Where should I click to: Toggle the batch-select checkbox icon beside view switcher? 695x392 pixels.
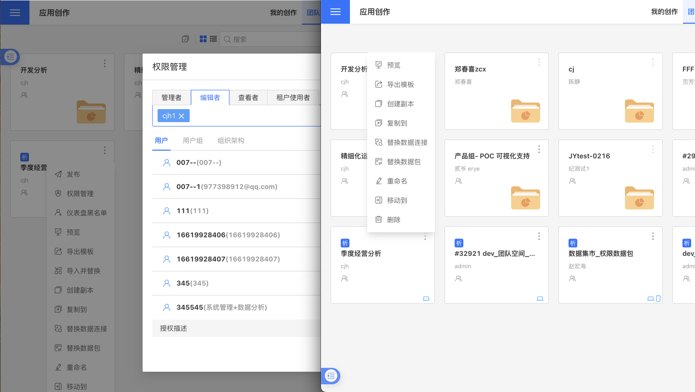coord(185,39)
